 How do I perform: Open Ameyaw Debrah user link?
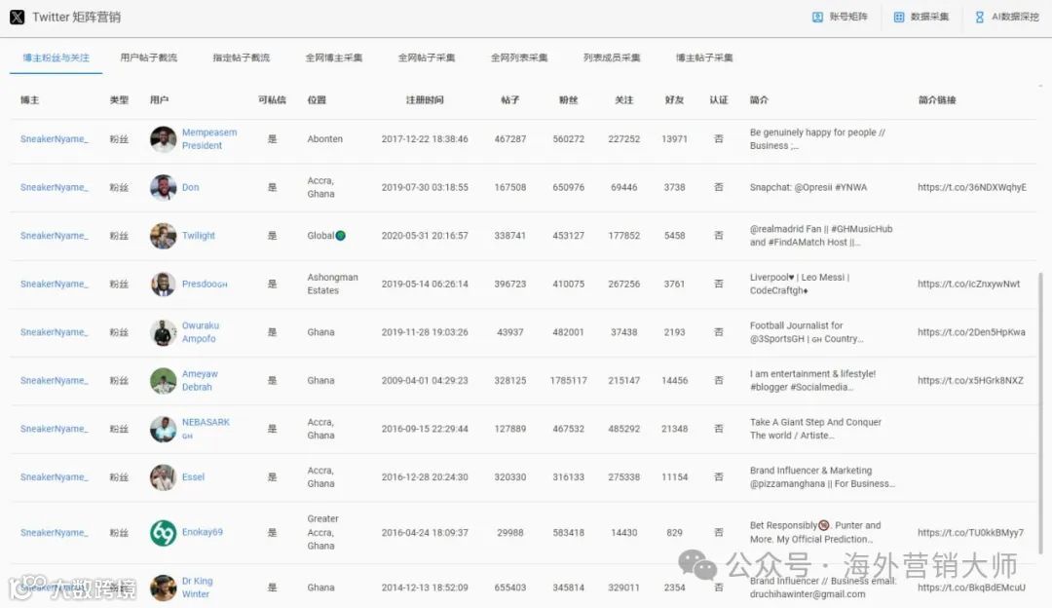pyautogui.click(x=200, y=381)
